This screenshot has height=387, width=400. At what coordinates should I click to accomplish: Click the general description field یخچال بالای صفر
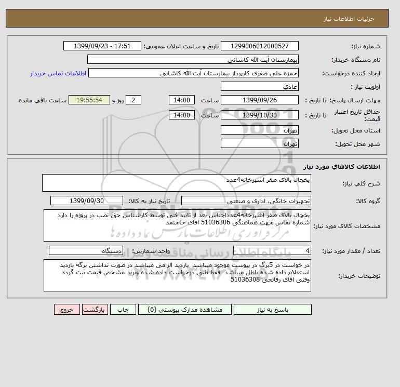(177, 183)
